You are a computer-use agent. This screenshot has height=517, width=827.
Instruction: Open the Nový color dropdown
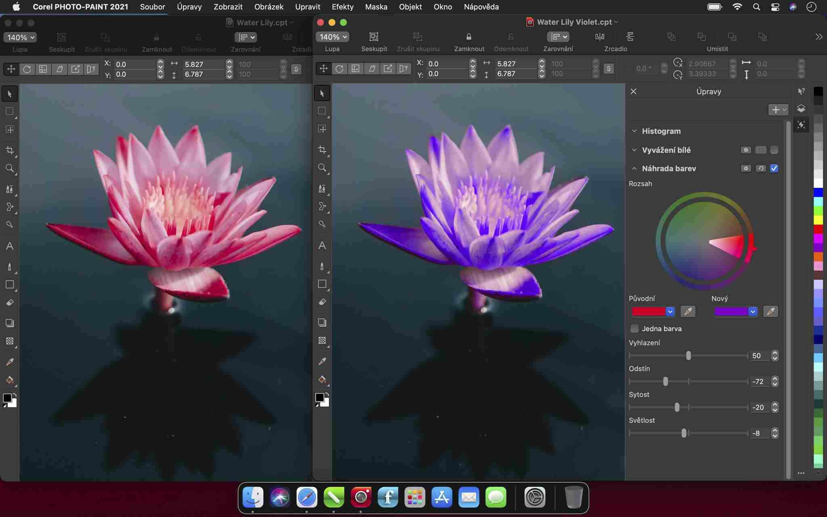[753, 311]
